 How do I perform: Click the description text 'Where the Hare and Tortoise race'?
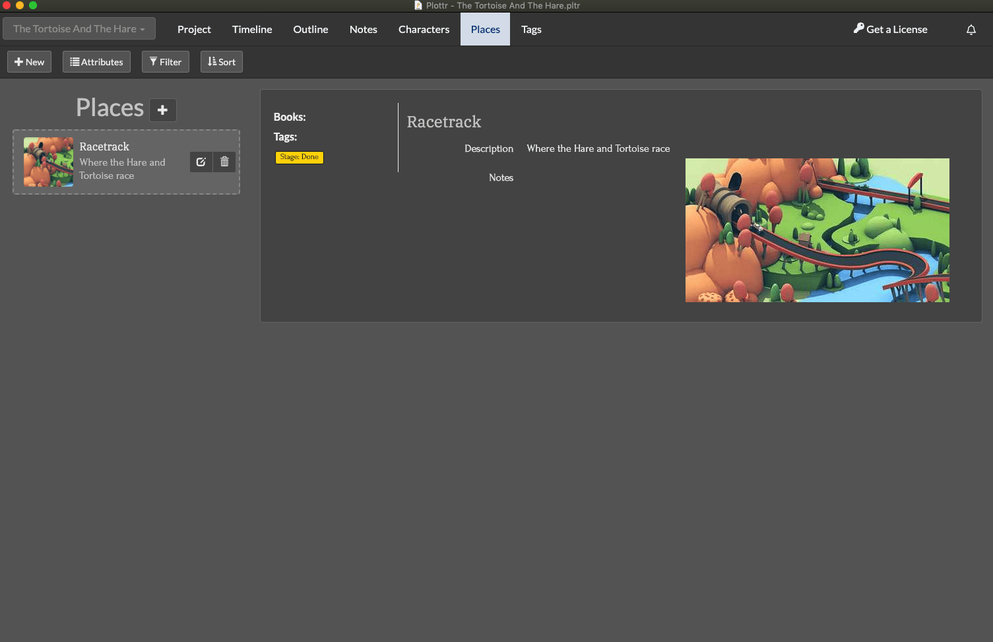[x=598, y=148]
